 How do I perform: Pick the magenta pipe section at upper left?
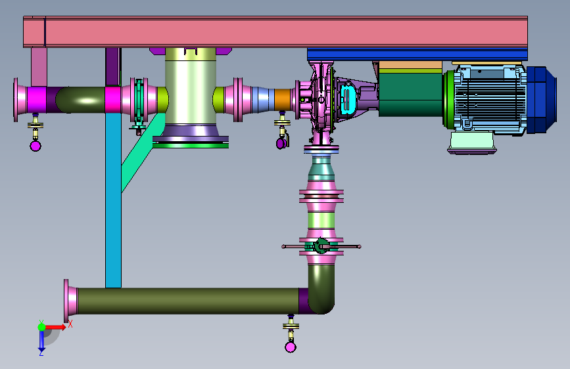[37, 100]
